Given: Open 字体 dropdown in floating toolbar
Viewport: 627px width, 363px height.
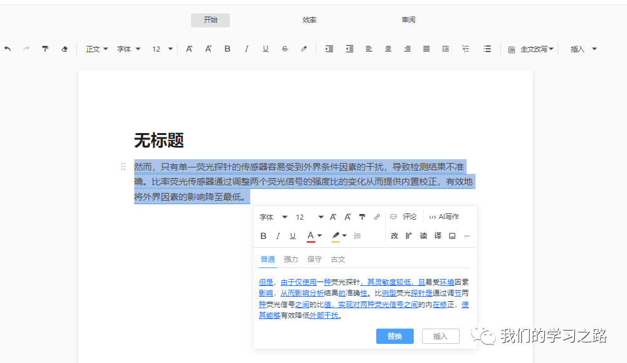Looking at the screenshot, I should pyautogui.click(x=274, y=217).
